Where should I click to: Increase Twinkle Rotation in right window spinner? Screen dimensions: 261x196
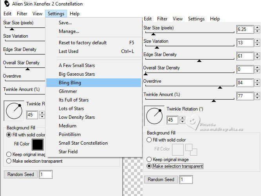pos(183,118)
